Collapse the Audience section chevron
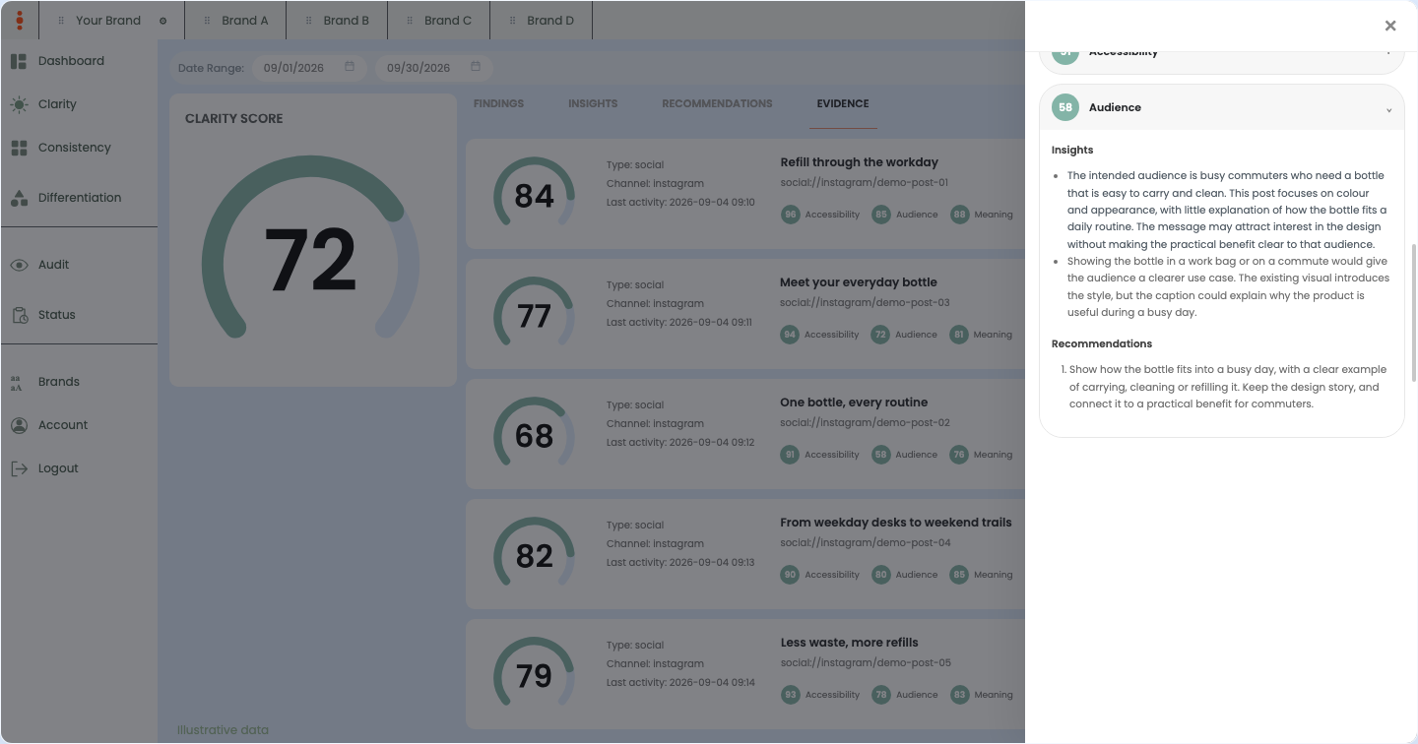The height and width of the screenshot is (744, 1418). 1388,109
